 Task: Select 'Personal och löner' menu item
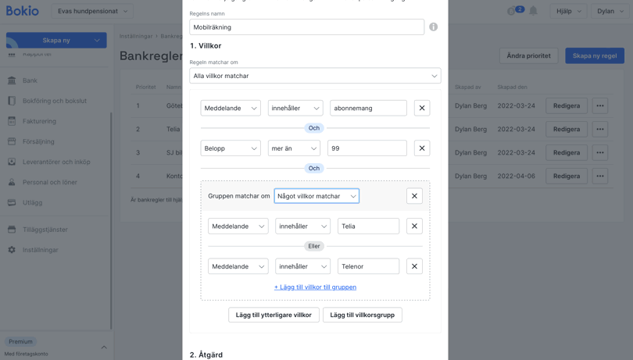(x=50, y=182)
